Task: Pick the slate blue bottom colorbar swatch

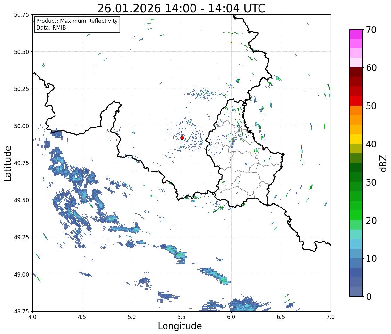Action: click(356, 291)
